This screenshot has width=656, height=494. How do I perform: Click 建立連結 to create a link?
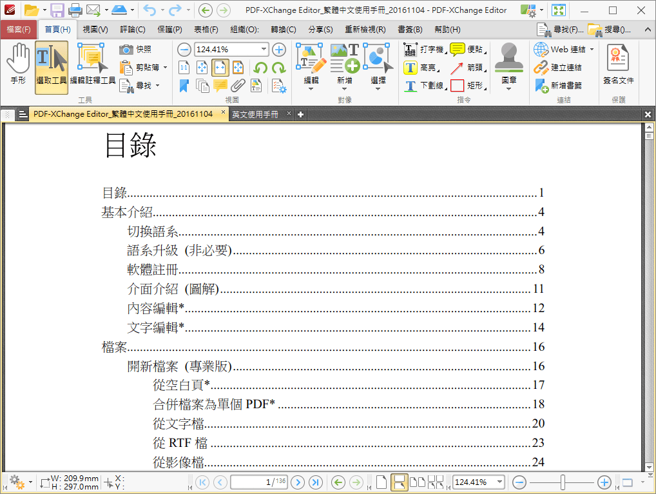(x=558, y=67)
